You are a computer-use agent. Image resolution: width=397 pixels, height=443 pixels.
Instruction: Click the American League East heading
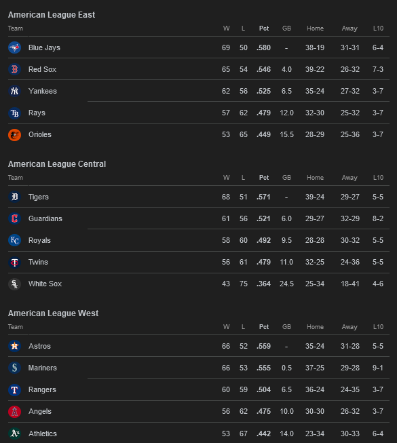[x=52, y=15]
